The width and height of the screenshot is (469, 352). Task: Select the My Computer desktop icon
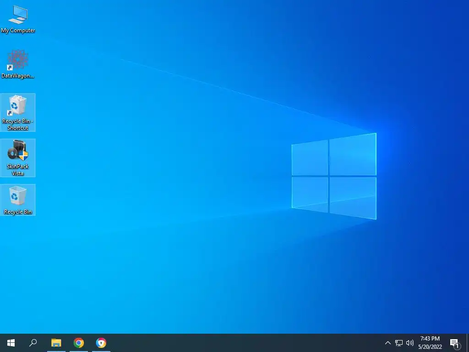tap(18, 19)
